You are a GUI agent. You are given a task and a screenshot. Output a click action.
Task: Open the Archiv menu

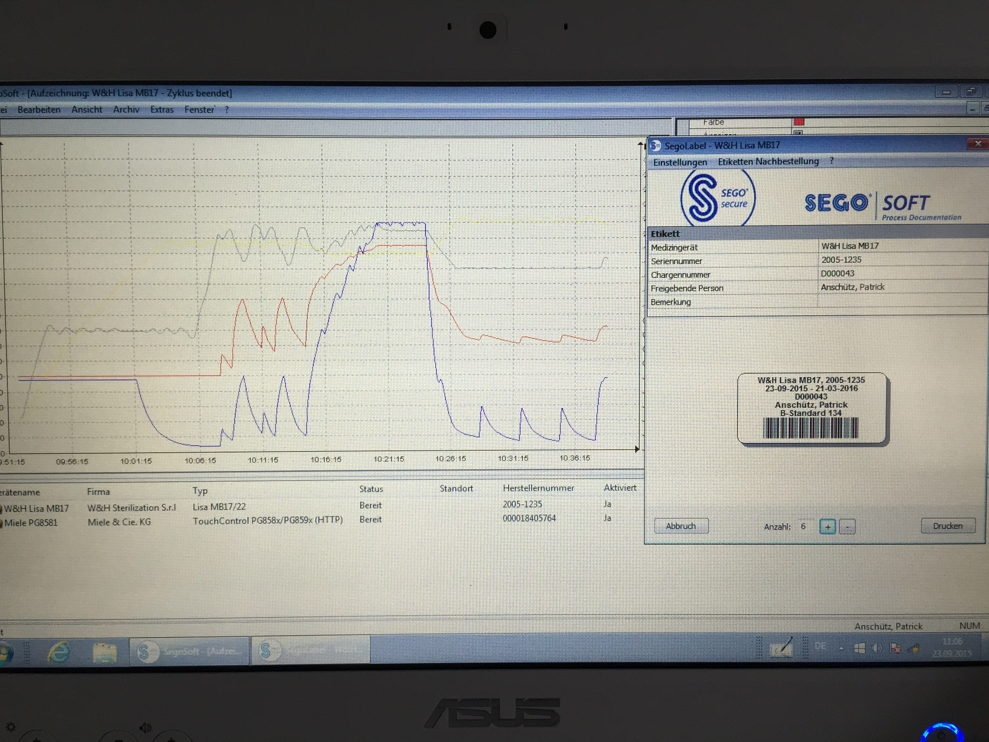(x=126, y=110)
